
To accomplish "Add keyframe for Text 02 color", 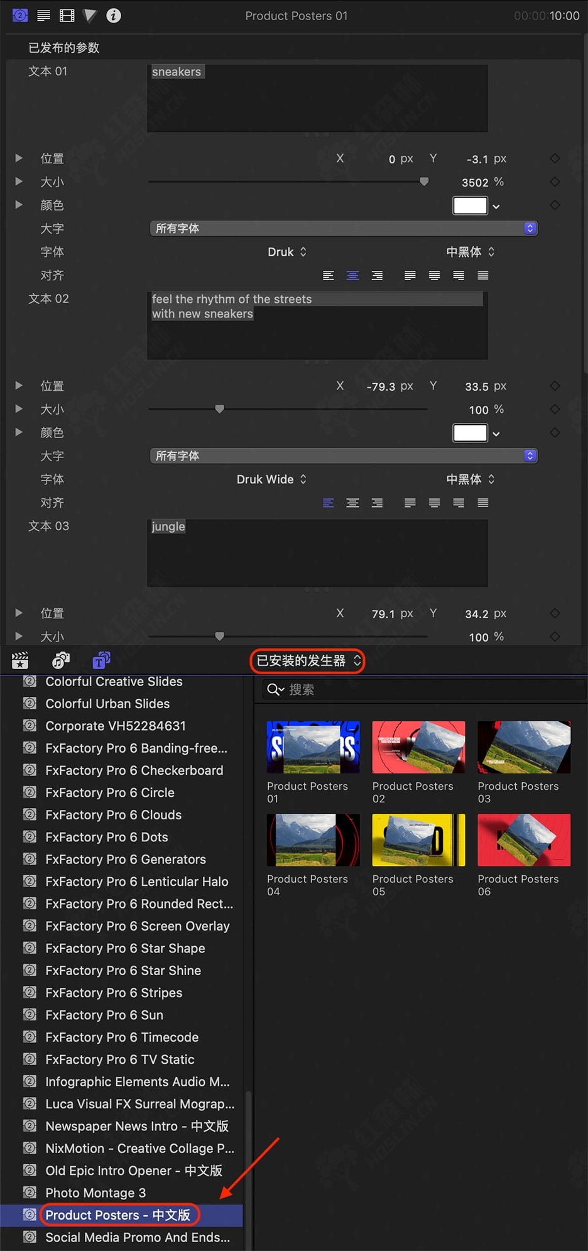I will [555, 432].
